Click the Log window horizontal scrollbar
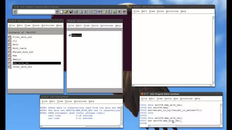Viewport: 232px width, 130px height. point(80,126)
